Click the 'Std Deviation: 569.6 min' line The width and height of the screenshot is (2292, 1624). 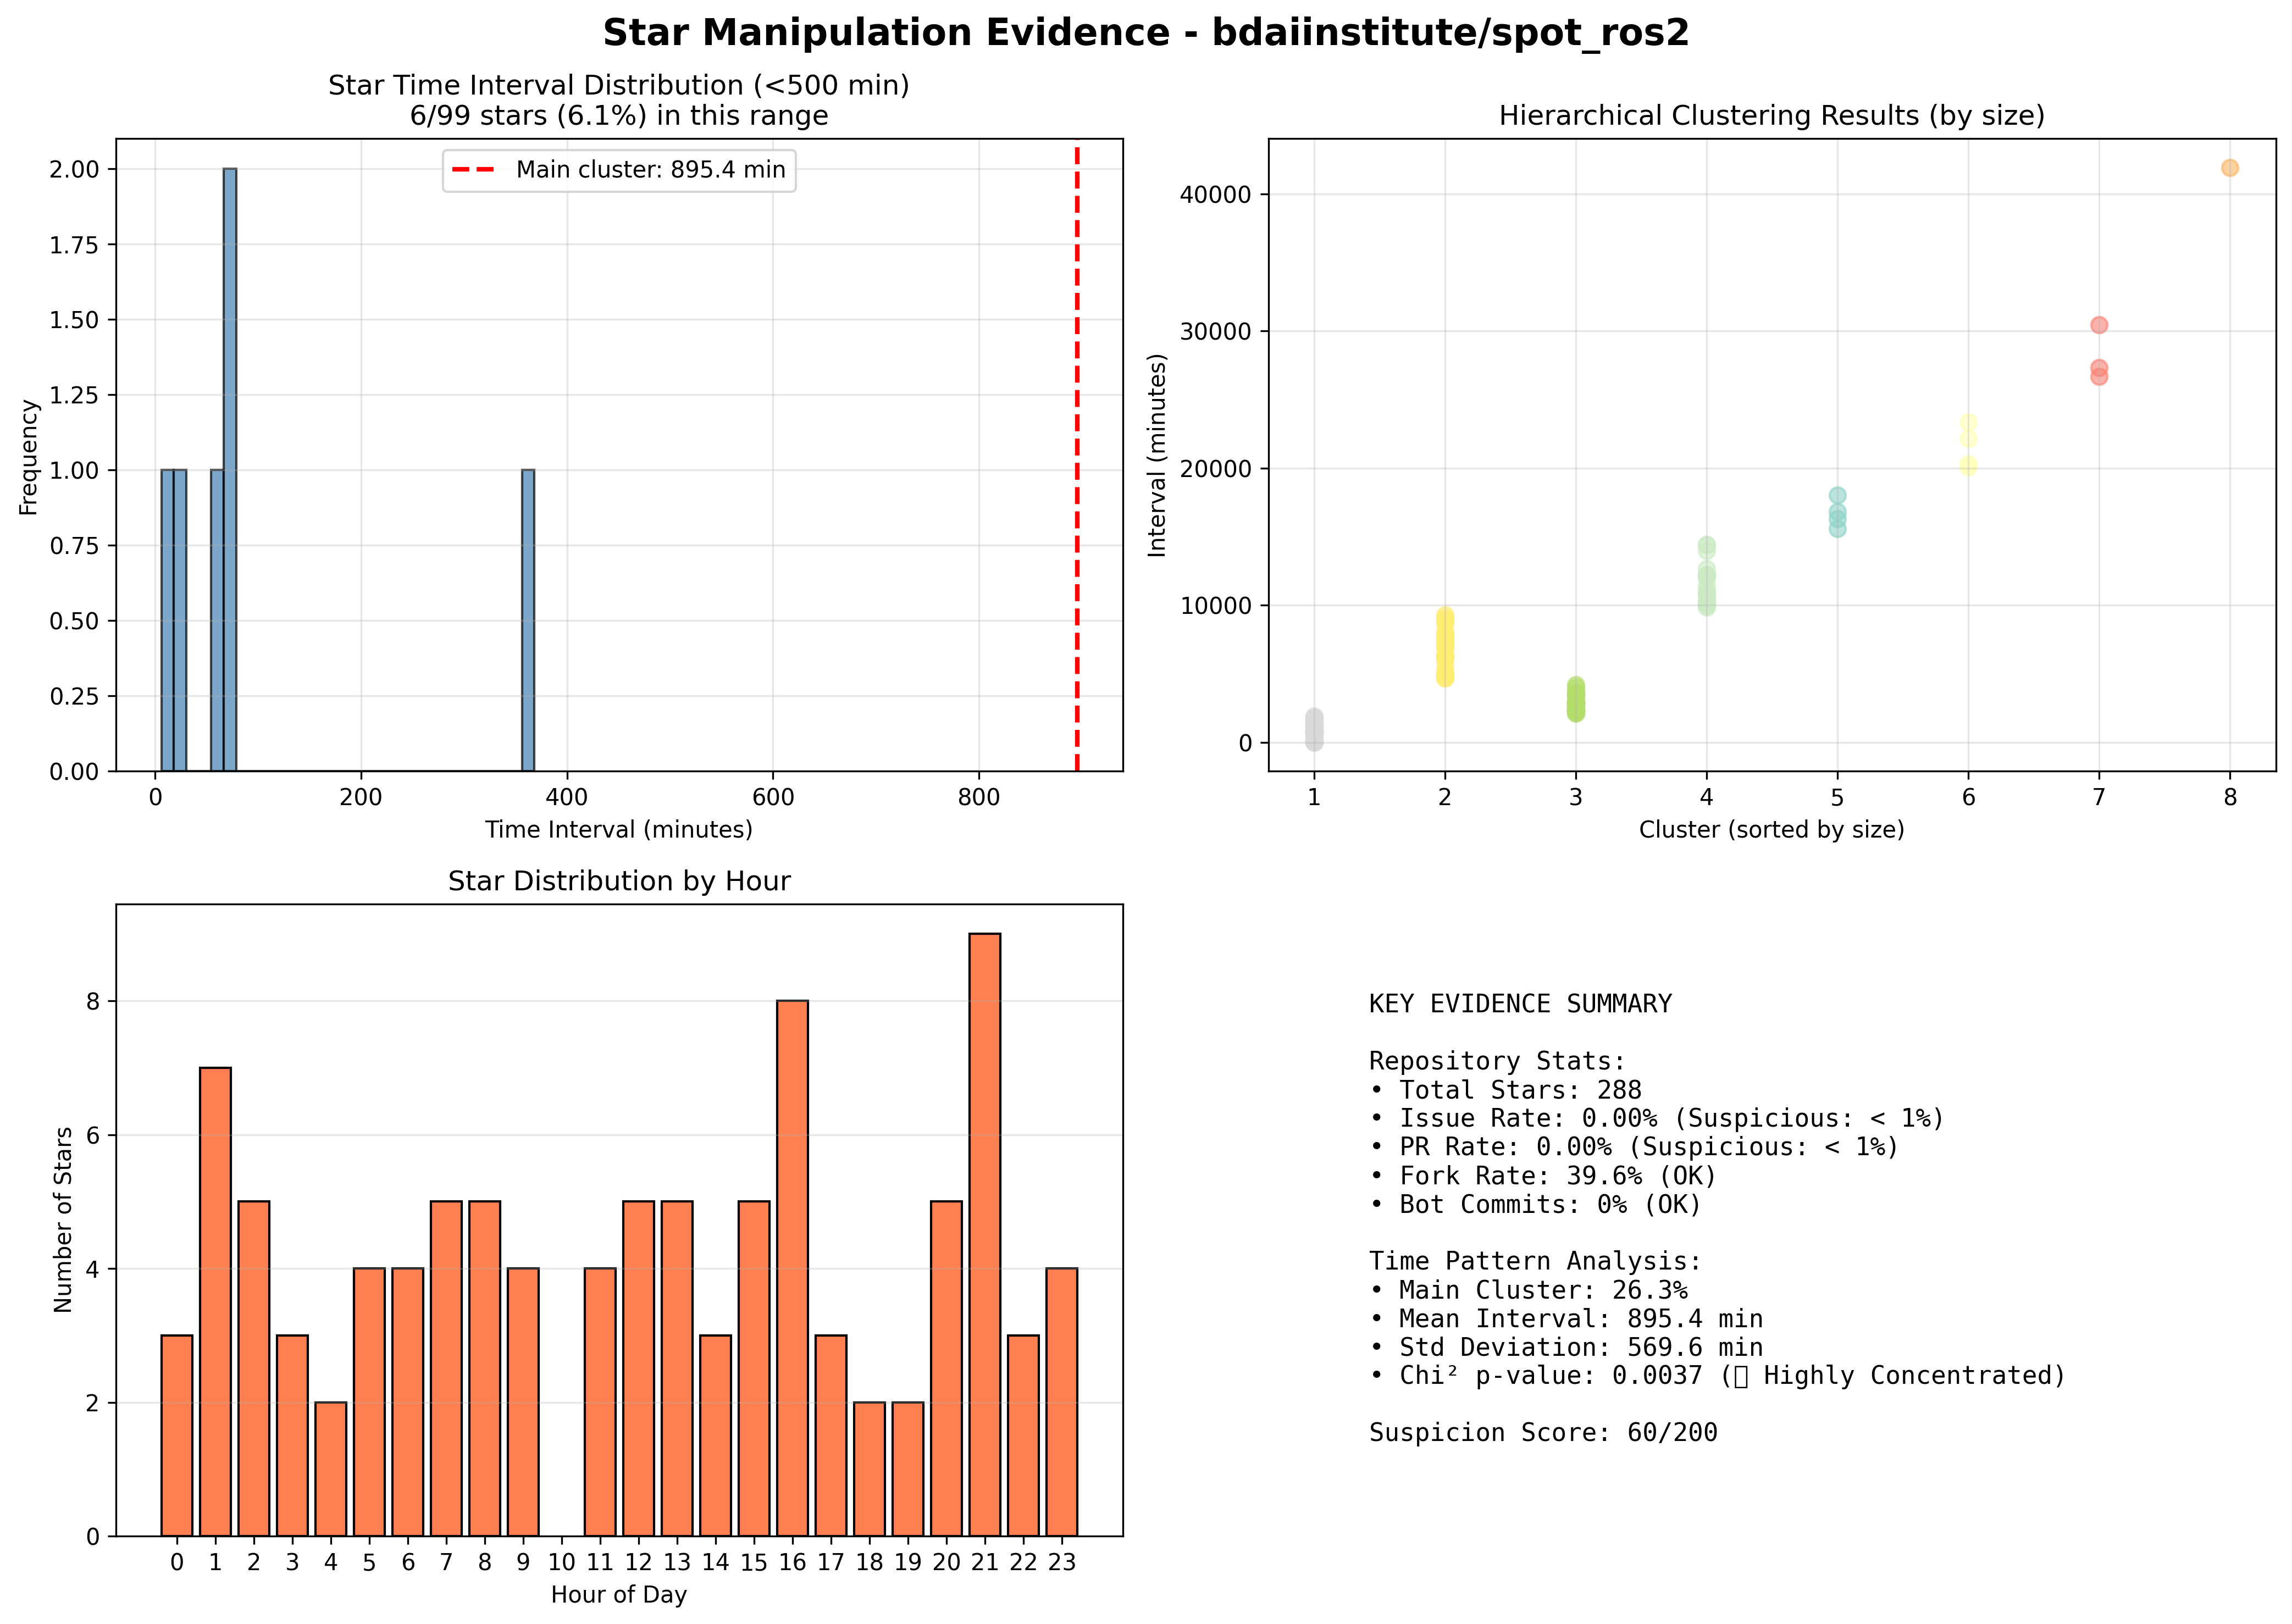1566,1347
